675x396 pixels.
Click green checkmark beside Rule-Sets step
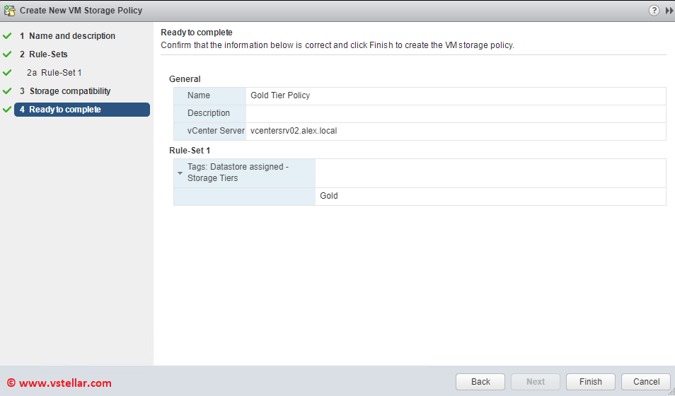[x=8, y=54]
